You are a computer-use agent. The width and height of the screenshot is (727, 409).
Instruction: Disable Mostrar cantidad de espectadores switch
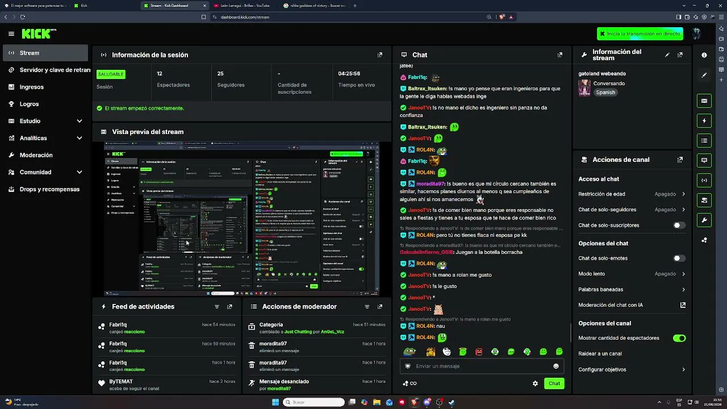coord(679,338)
